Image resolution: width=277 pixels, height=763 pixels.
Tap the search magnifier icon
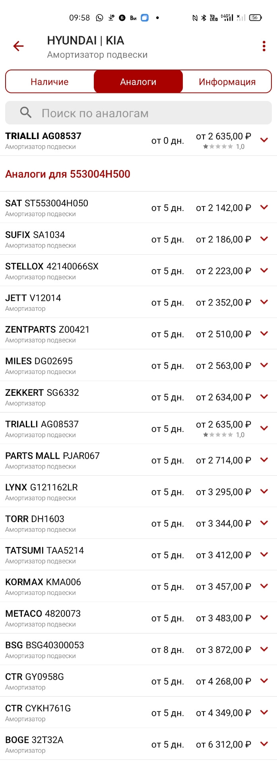click(x=26, y=113)
